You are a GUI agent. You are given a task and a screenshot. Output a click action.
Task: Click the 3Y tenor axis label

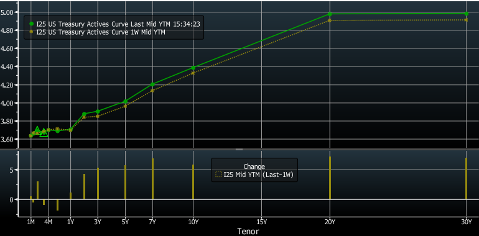coord(98,222)
